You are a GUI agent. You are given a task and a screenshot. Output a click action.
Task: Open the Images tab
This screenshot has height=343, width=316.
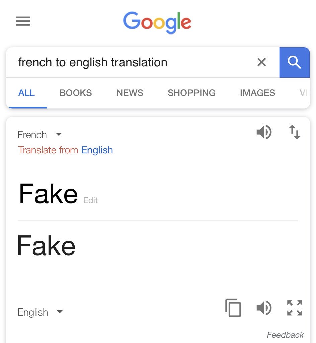pos(257,93)
